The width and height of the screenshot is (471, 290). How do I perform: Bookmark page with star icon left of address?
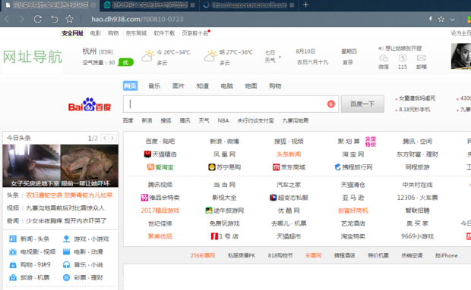point(69,19)
